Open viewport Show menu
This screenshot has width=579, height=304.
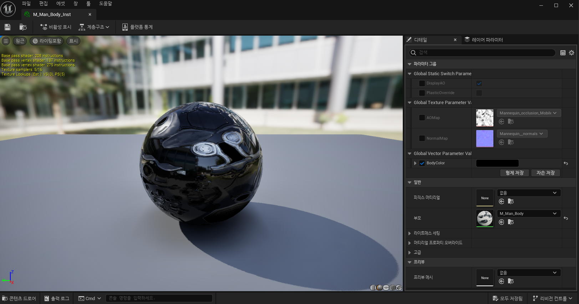tap(73, 41)
